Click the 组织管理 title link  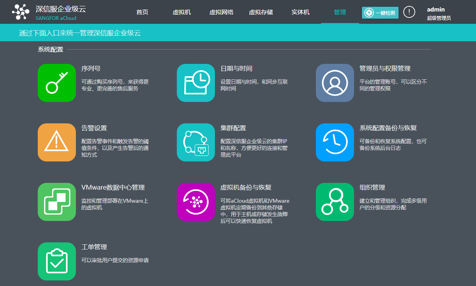(372, 187)
